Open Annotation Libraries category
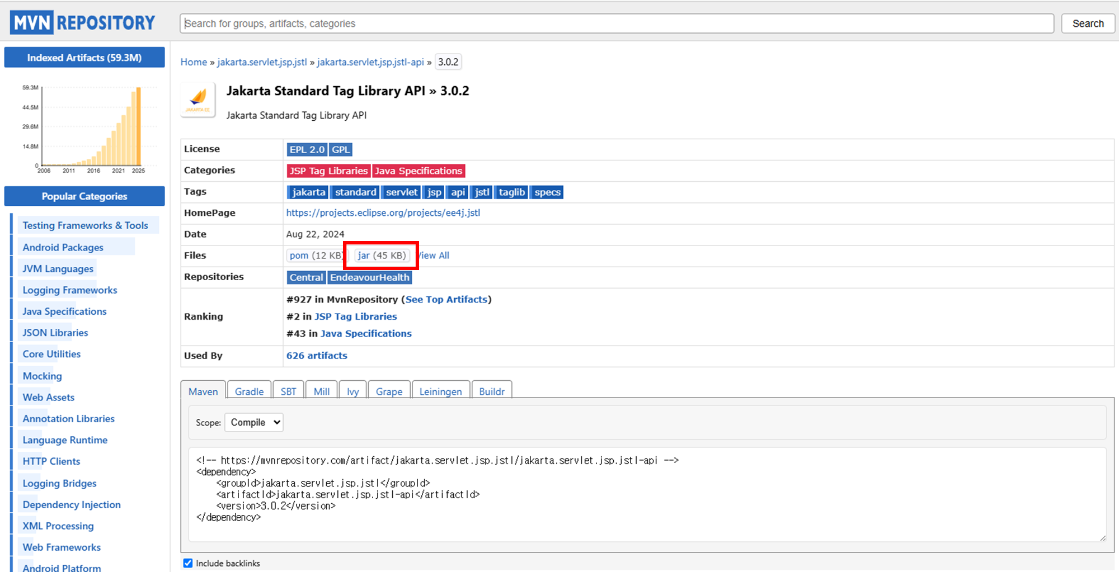This screenshot has width=1119, height=572. coord(68,419)
